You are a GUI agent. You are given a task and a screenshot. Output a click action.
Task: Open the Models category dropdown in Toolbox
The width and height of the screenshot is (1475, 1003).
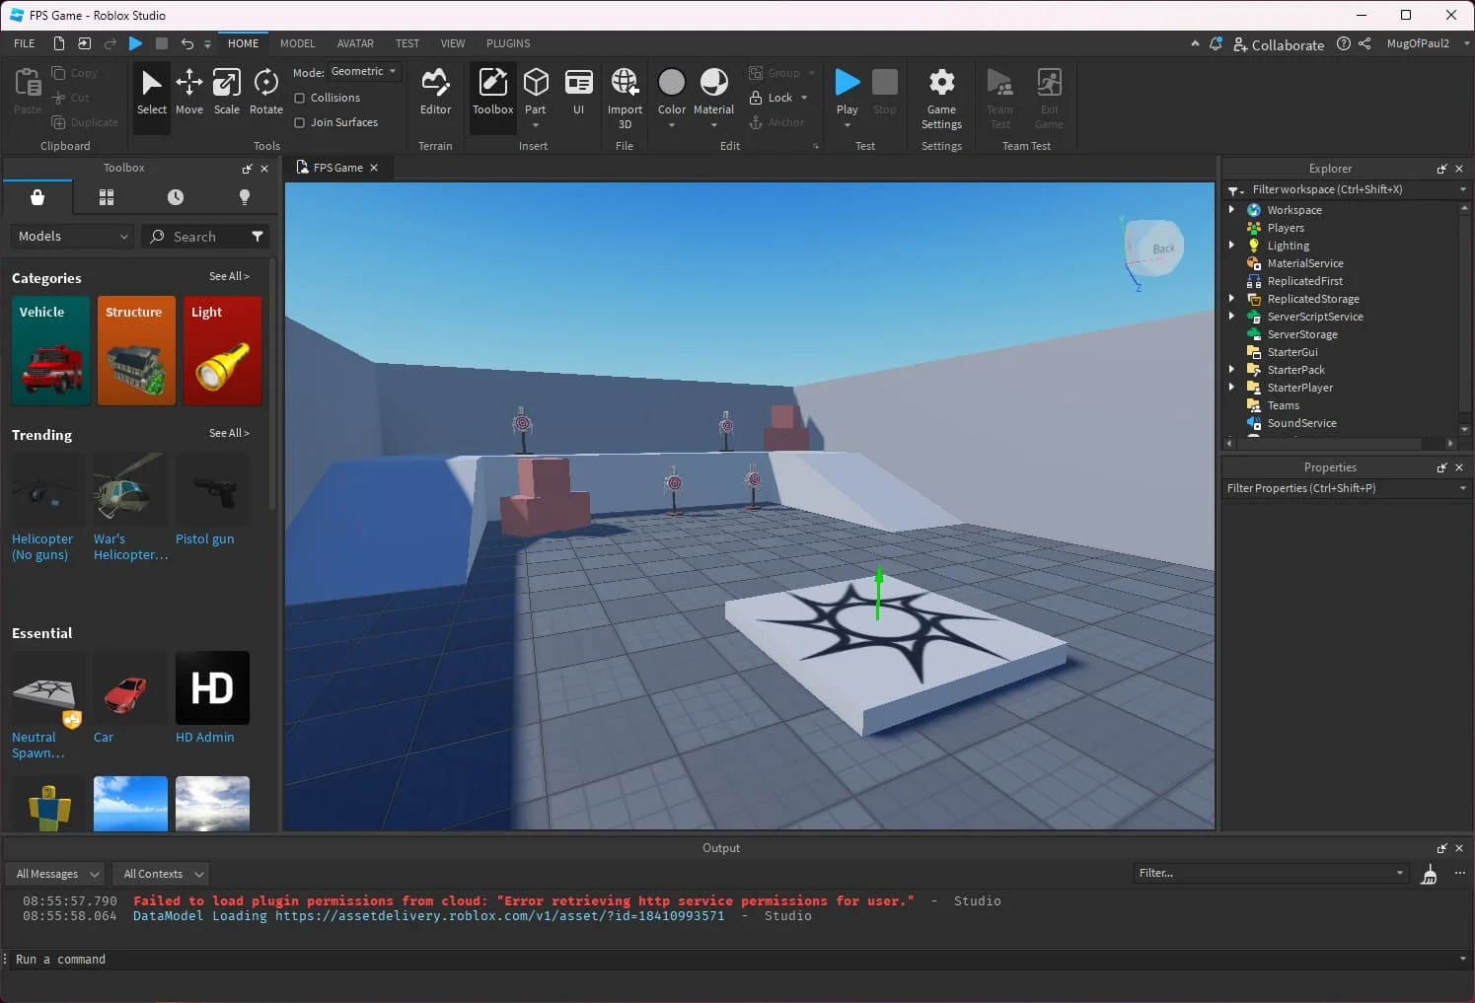pyautogui.click(x=70, y=236)
